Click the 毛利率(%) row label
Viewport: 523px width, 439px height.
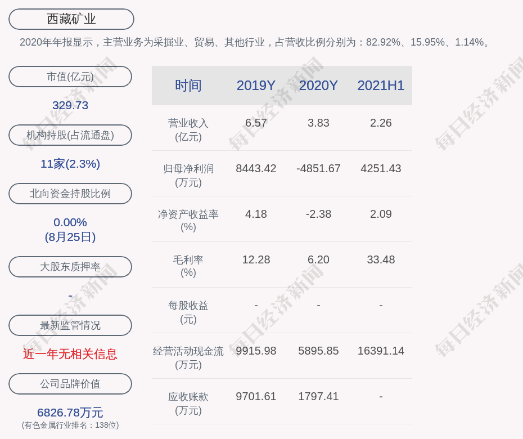[x=188, y=266]
